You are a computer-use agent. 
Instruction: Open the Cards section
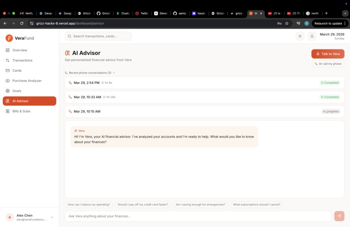[30, 71]
